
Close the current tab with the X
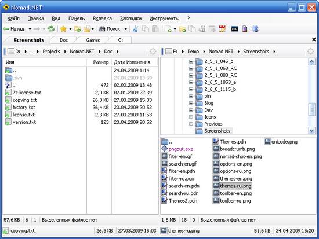click(x=314, y=39)
